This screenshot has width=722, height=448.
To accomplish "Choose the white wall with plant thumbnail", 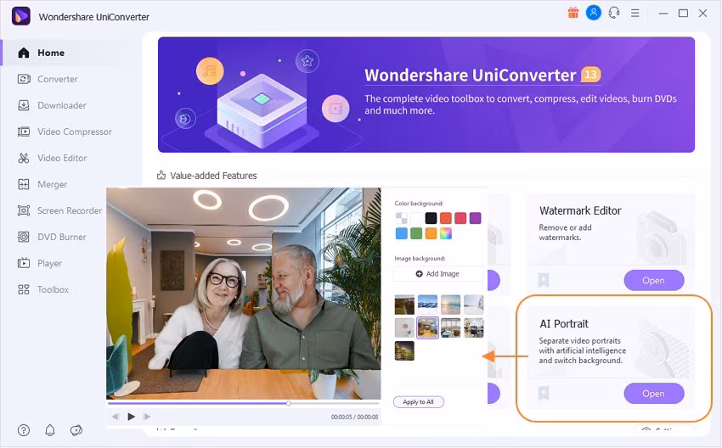I will (404, 328).
